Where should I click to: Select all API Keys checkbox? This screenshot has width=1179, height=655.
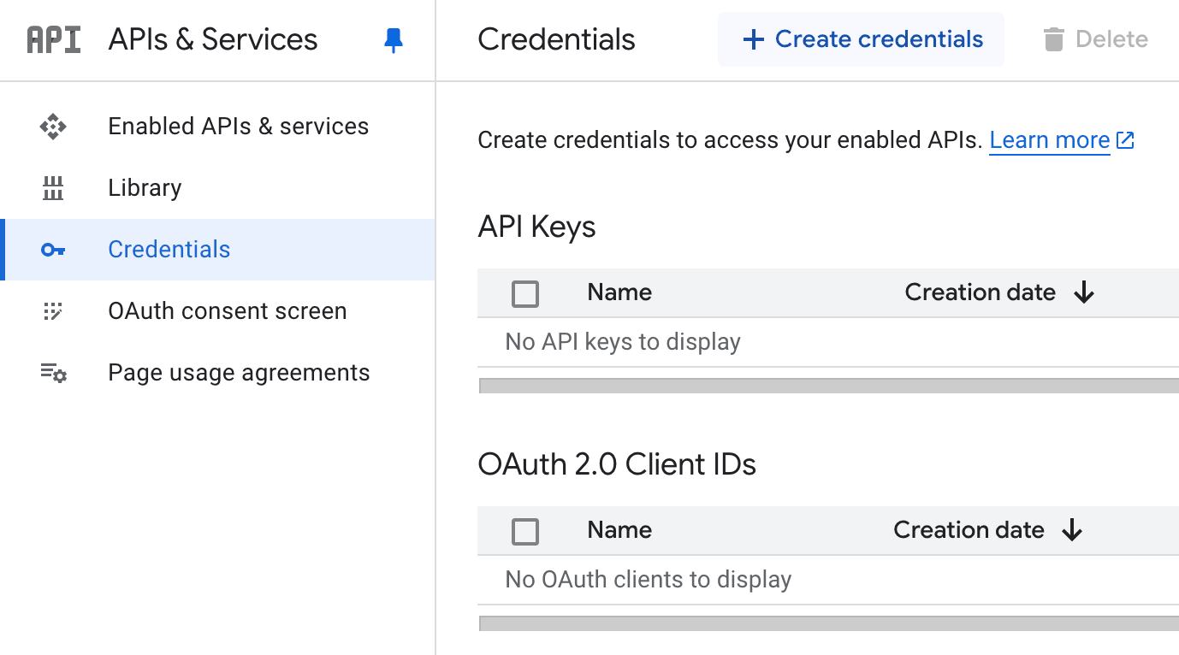525,293
